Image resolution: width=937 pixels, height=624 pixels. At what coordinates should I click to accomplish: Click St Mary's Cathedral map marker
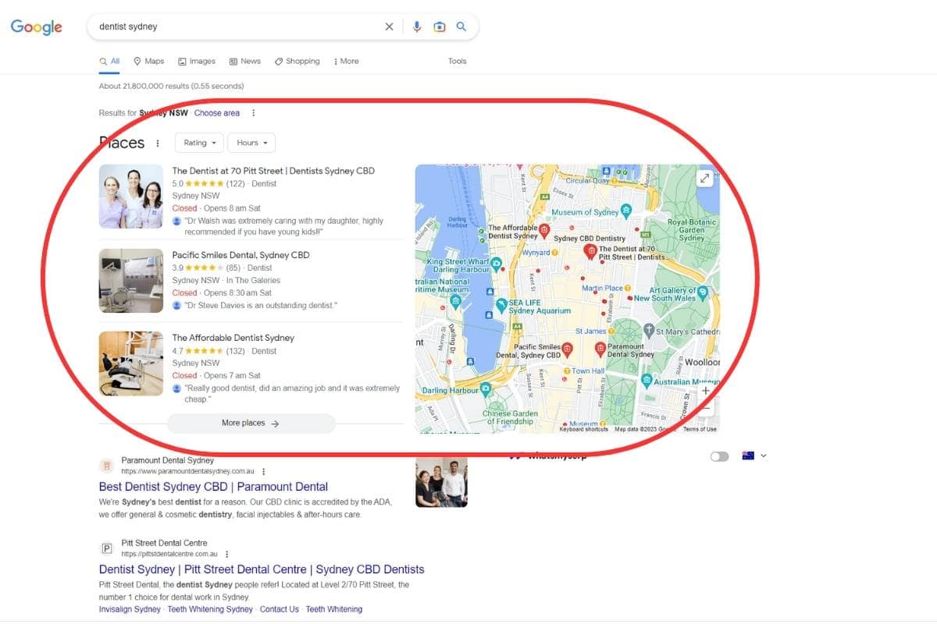click(648, 331)
